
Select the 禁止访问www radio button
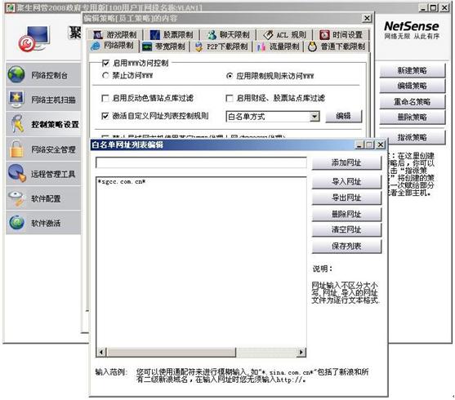[105, 76]
